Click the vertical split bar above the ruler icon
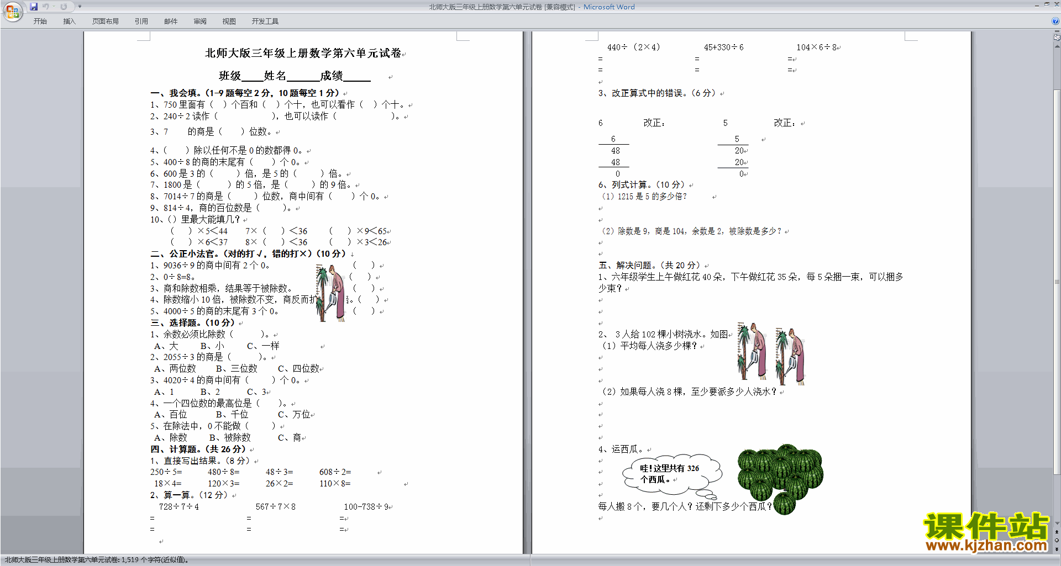1061x566 pixels. (1057, 31)
